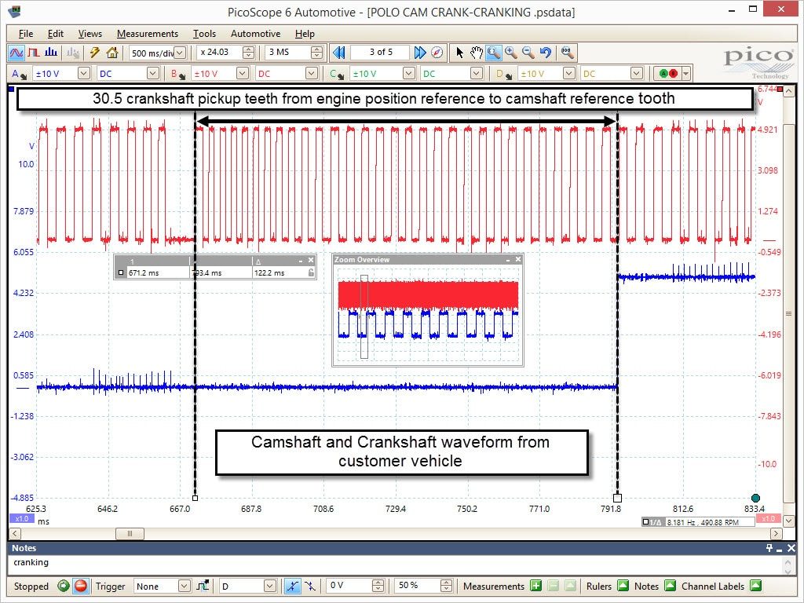This screenshot has width=804, height=603.
Task: Switch to scope mode icon
Action: coord(16,53)
